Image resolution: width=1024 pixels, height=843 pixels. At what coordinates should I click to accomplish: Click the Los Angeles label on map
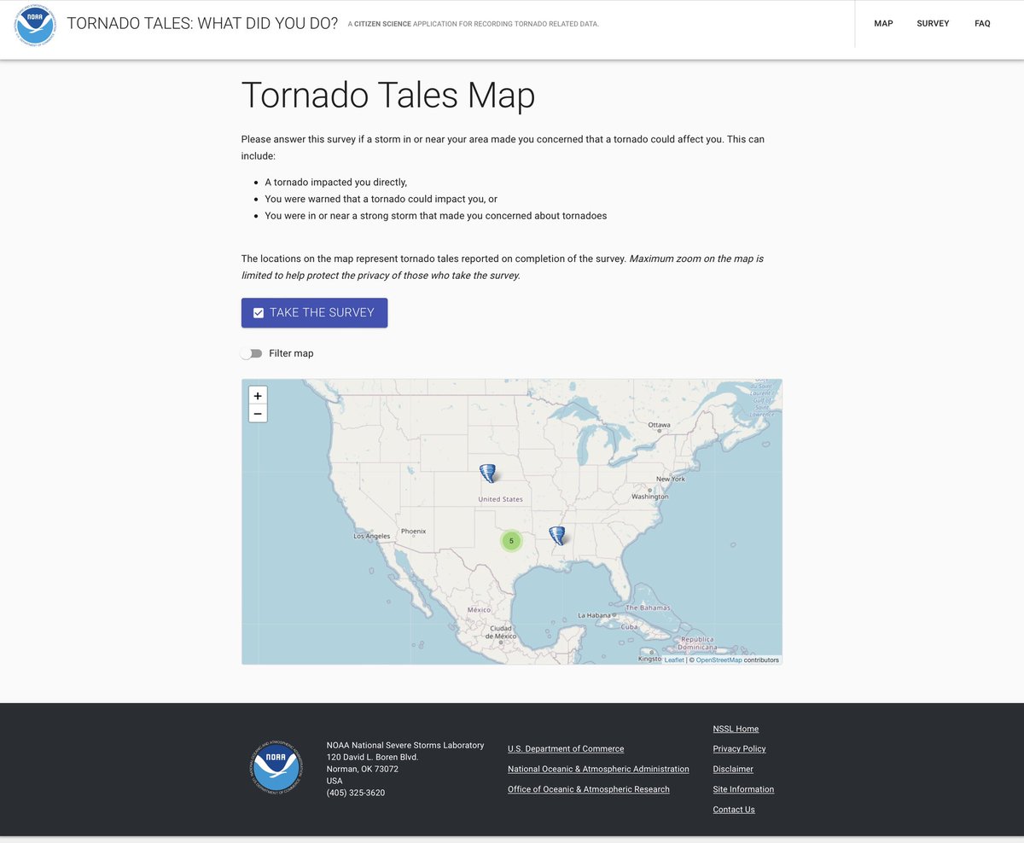click(x=371, y=537)
